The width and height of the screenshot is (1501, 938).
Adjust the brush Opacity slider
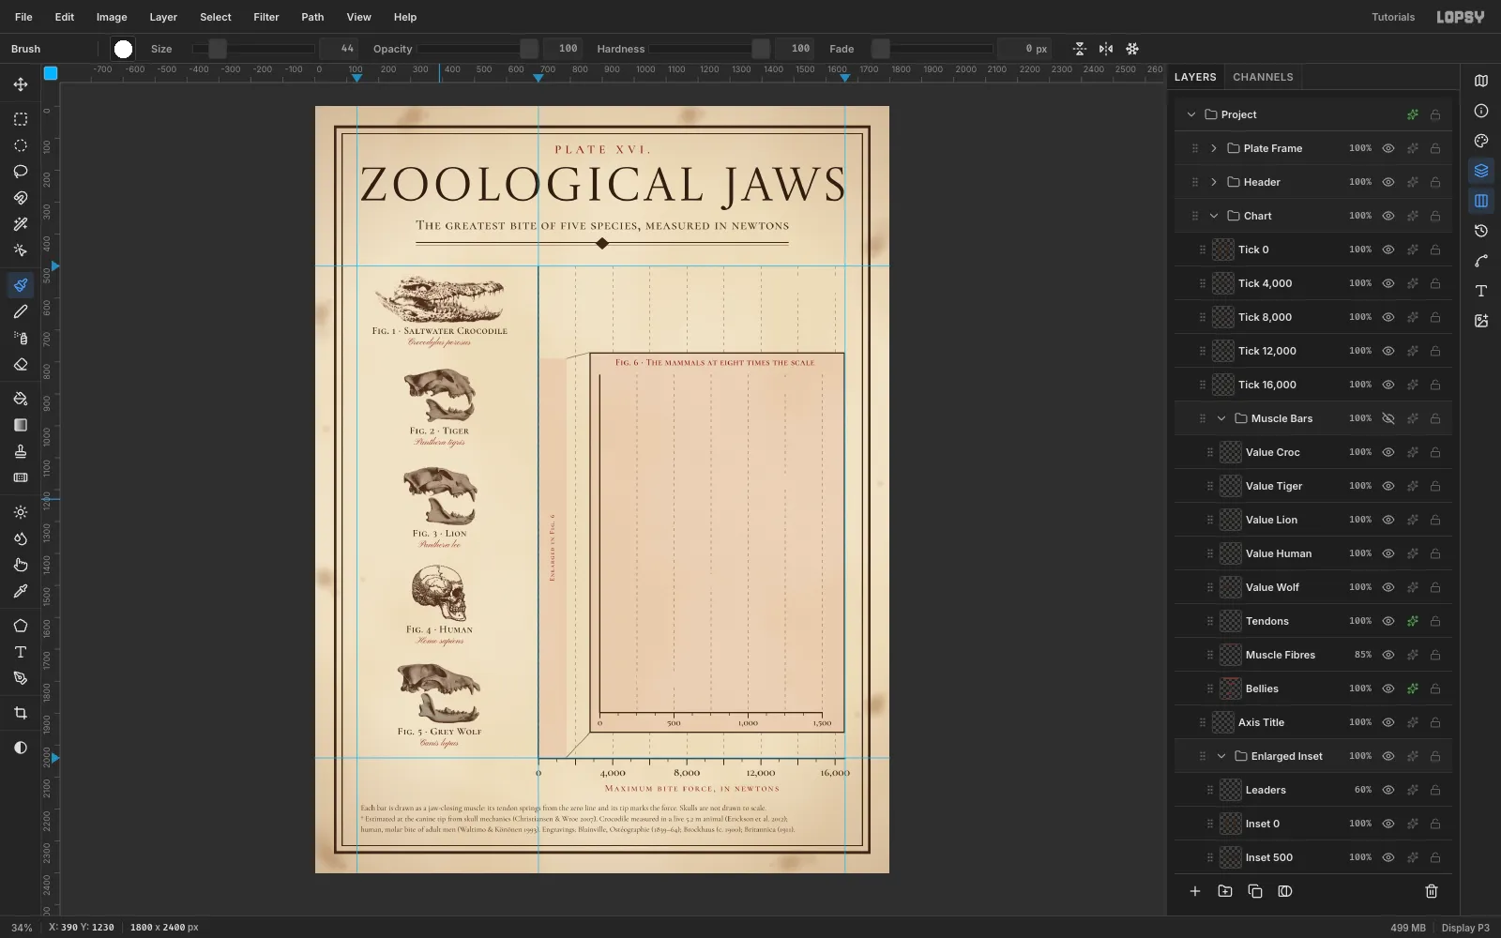[478, 49]
